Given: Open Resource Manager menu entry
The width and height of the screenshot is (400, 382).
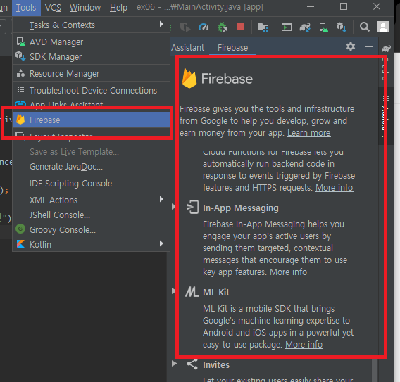Looking at the screenshot, I should click(x=91, y=74).
